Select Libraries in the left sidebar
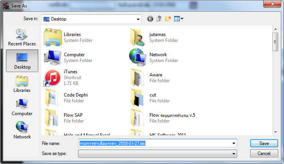Viewport: 284px width, 164px height. pyautogui.click(x=22, y=84)
